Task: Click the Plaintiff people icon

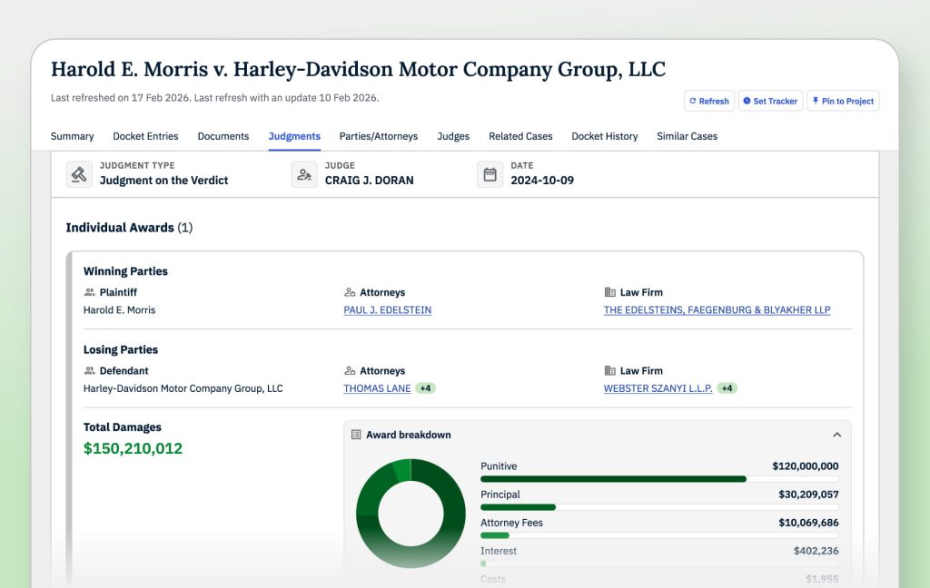Action: tap(89, 293)
